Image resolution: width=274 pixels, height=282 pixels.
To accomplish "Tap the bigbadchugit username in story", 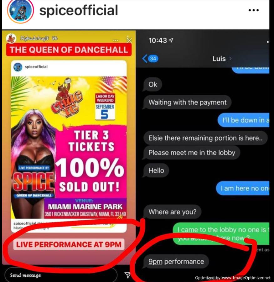I will pyautogui.click(x=34, y=38).
